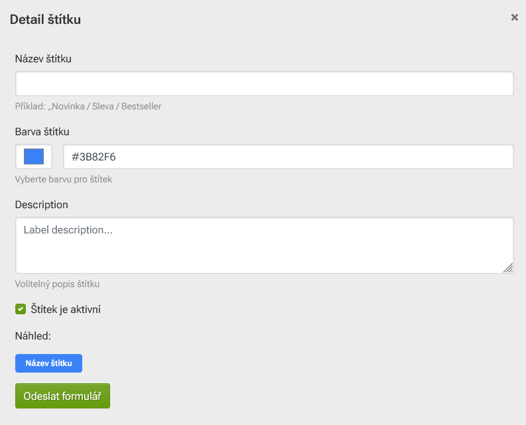Uncheck the green active label checkbox

click(21, 309)
